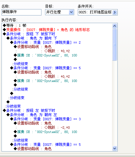
Task: Select 条件分歧 : 角色 为 朝向 左 line
Action: pos(32,115)
